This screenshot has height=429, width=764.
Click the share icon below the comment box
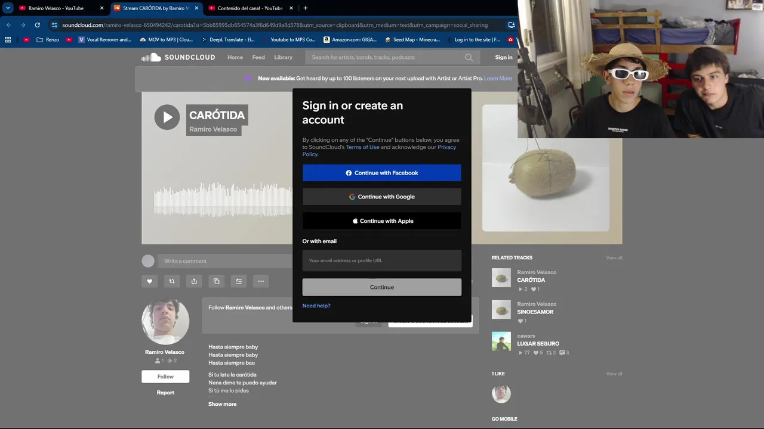pyautogui.click(x=194, y=281)
